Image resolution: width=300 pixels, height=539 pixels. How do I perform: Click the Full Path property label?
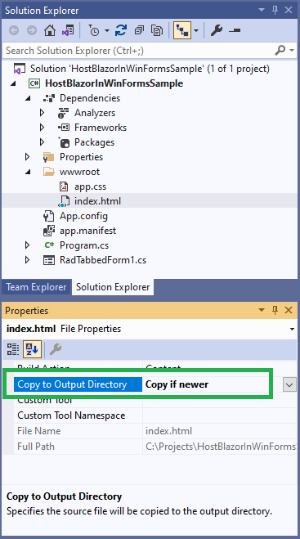[x=36, y=447]
